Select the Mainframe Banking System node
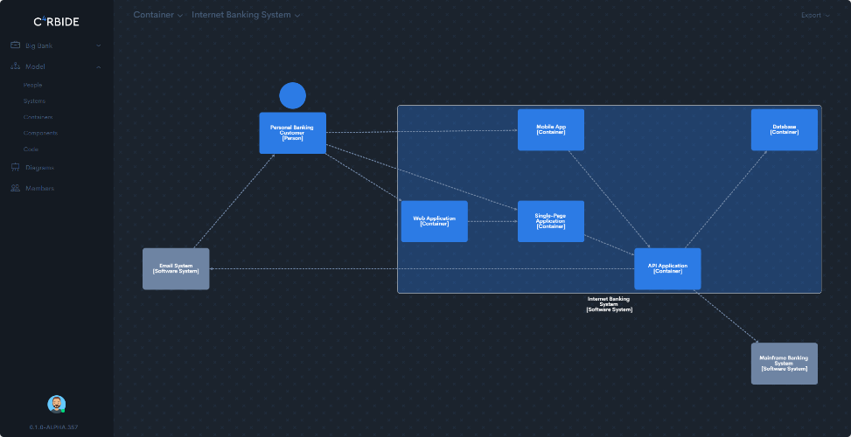Image resolution: width=851 pixels, height=437 pixels. pos(785,364)
